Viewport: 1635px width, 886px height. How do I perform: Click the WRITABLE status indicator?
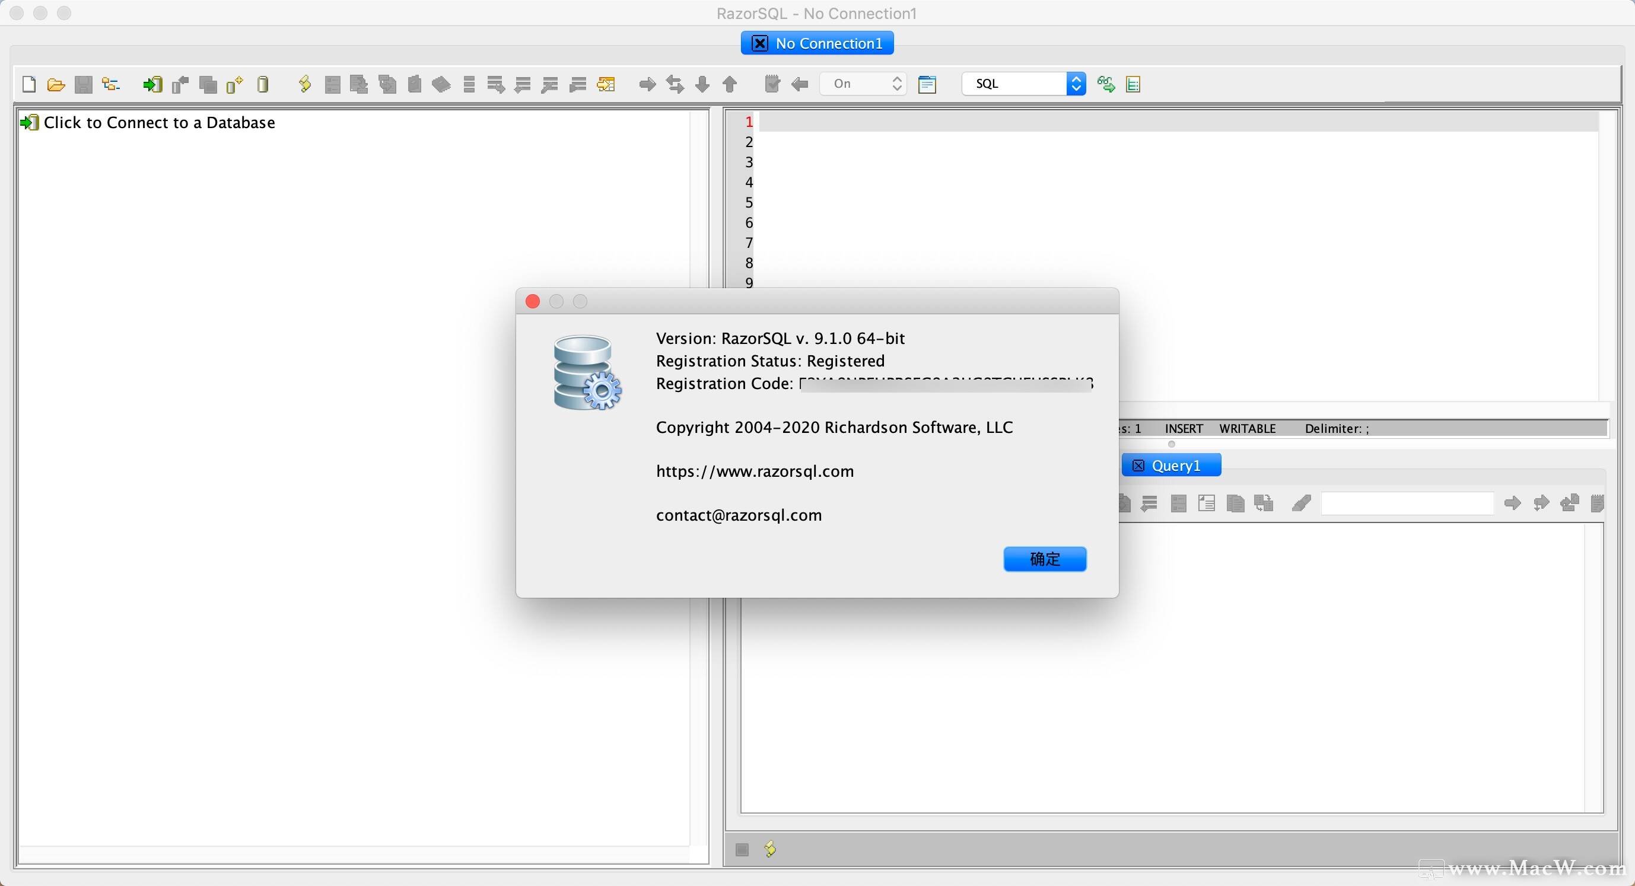click(1247, 428)
